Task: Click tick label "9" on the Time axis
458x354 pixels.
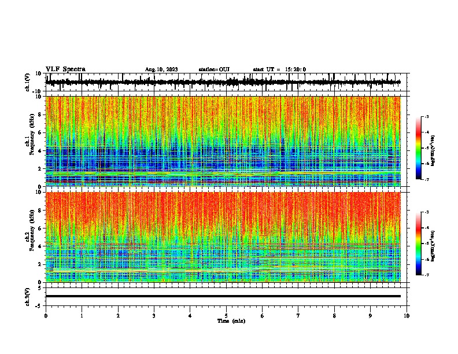Action: point(370,316)
